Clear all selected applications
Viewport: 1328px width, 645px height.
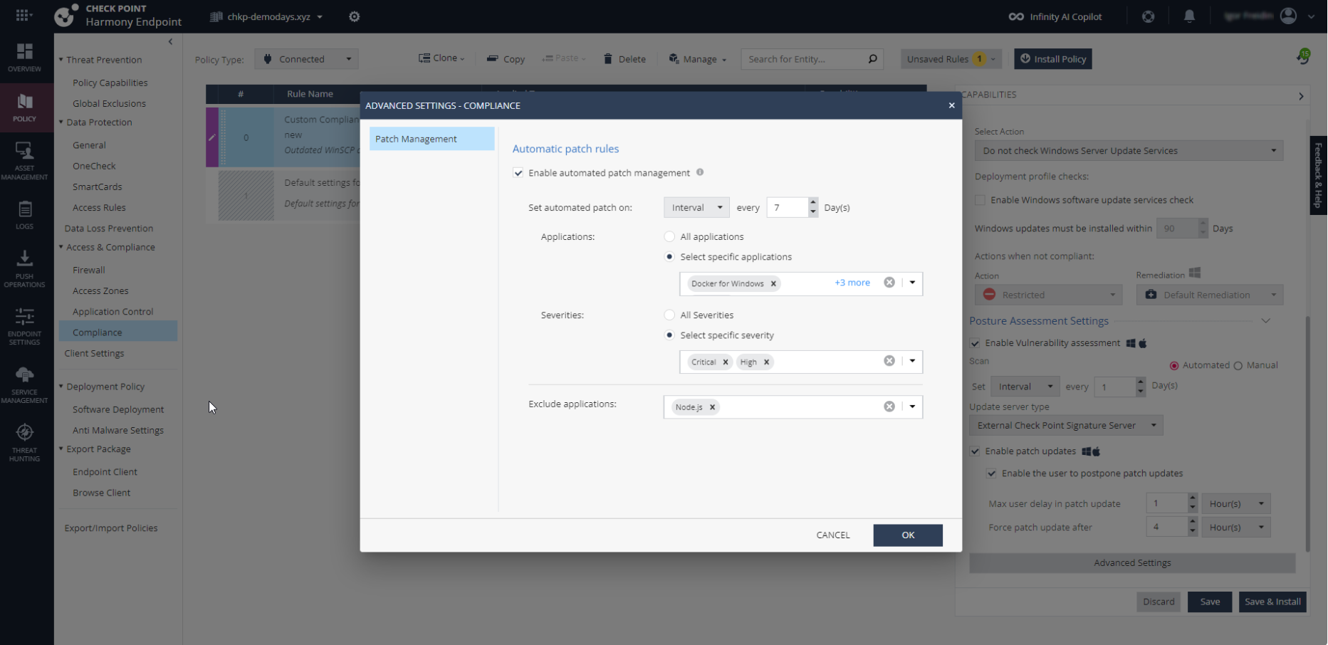[x=889, y=283]
